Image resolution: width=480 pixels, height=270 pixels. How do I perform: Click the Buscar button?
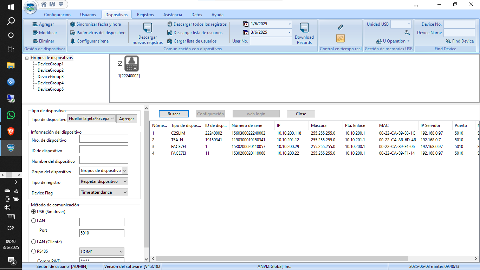pyautogui.click(x=174, y=114)
